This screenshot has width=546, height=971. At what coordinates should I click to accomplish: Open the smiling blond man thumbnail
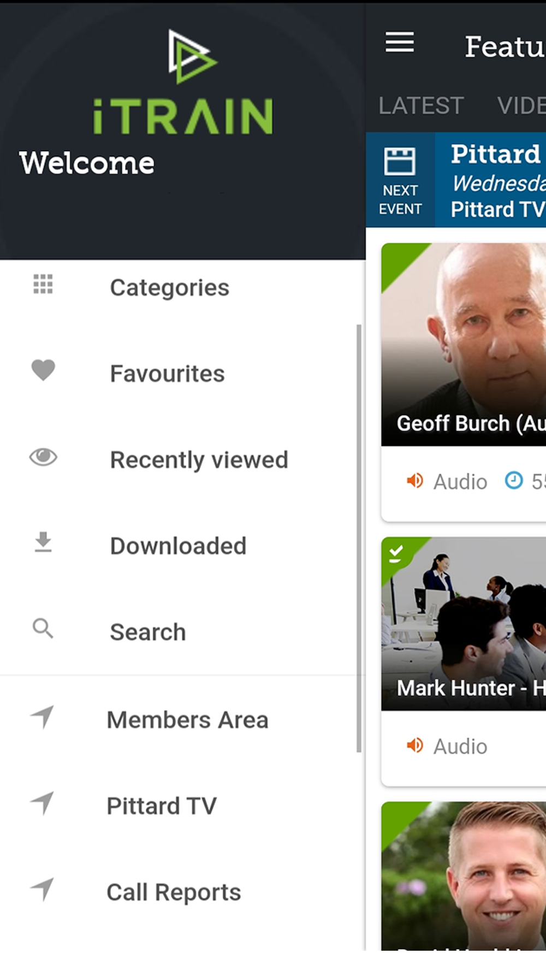tap(464, 876)
